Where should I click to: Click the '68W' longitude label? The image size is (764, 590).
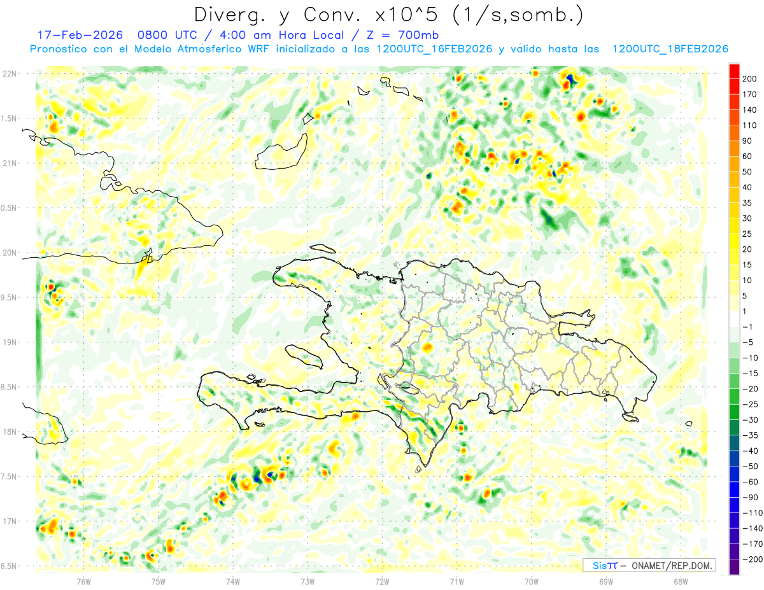point(681,580)
